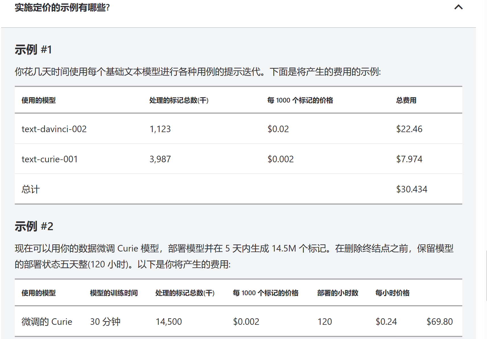Click the $7.974 total cost cell
Viewport: 487px width, 339px height.
[x=409, y=159]
